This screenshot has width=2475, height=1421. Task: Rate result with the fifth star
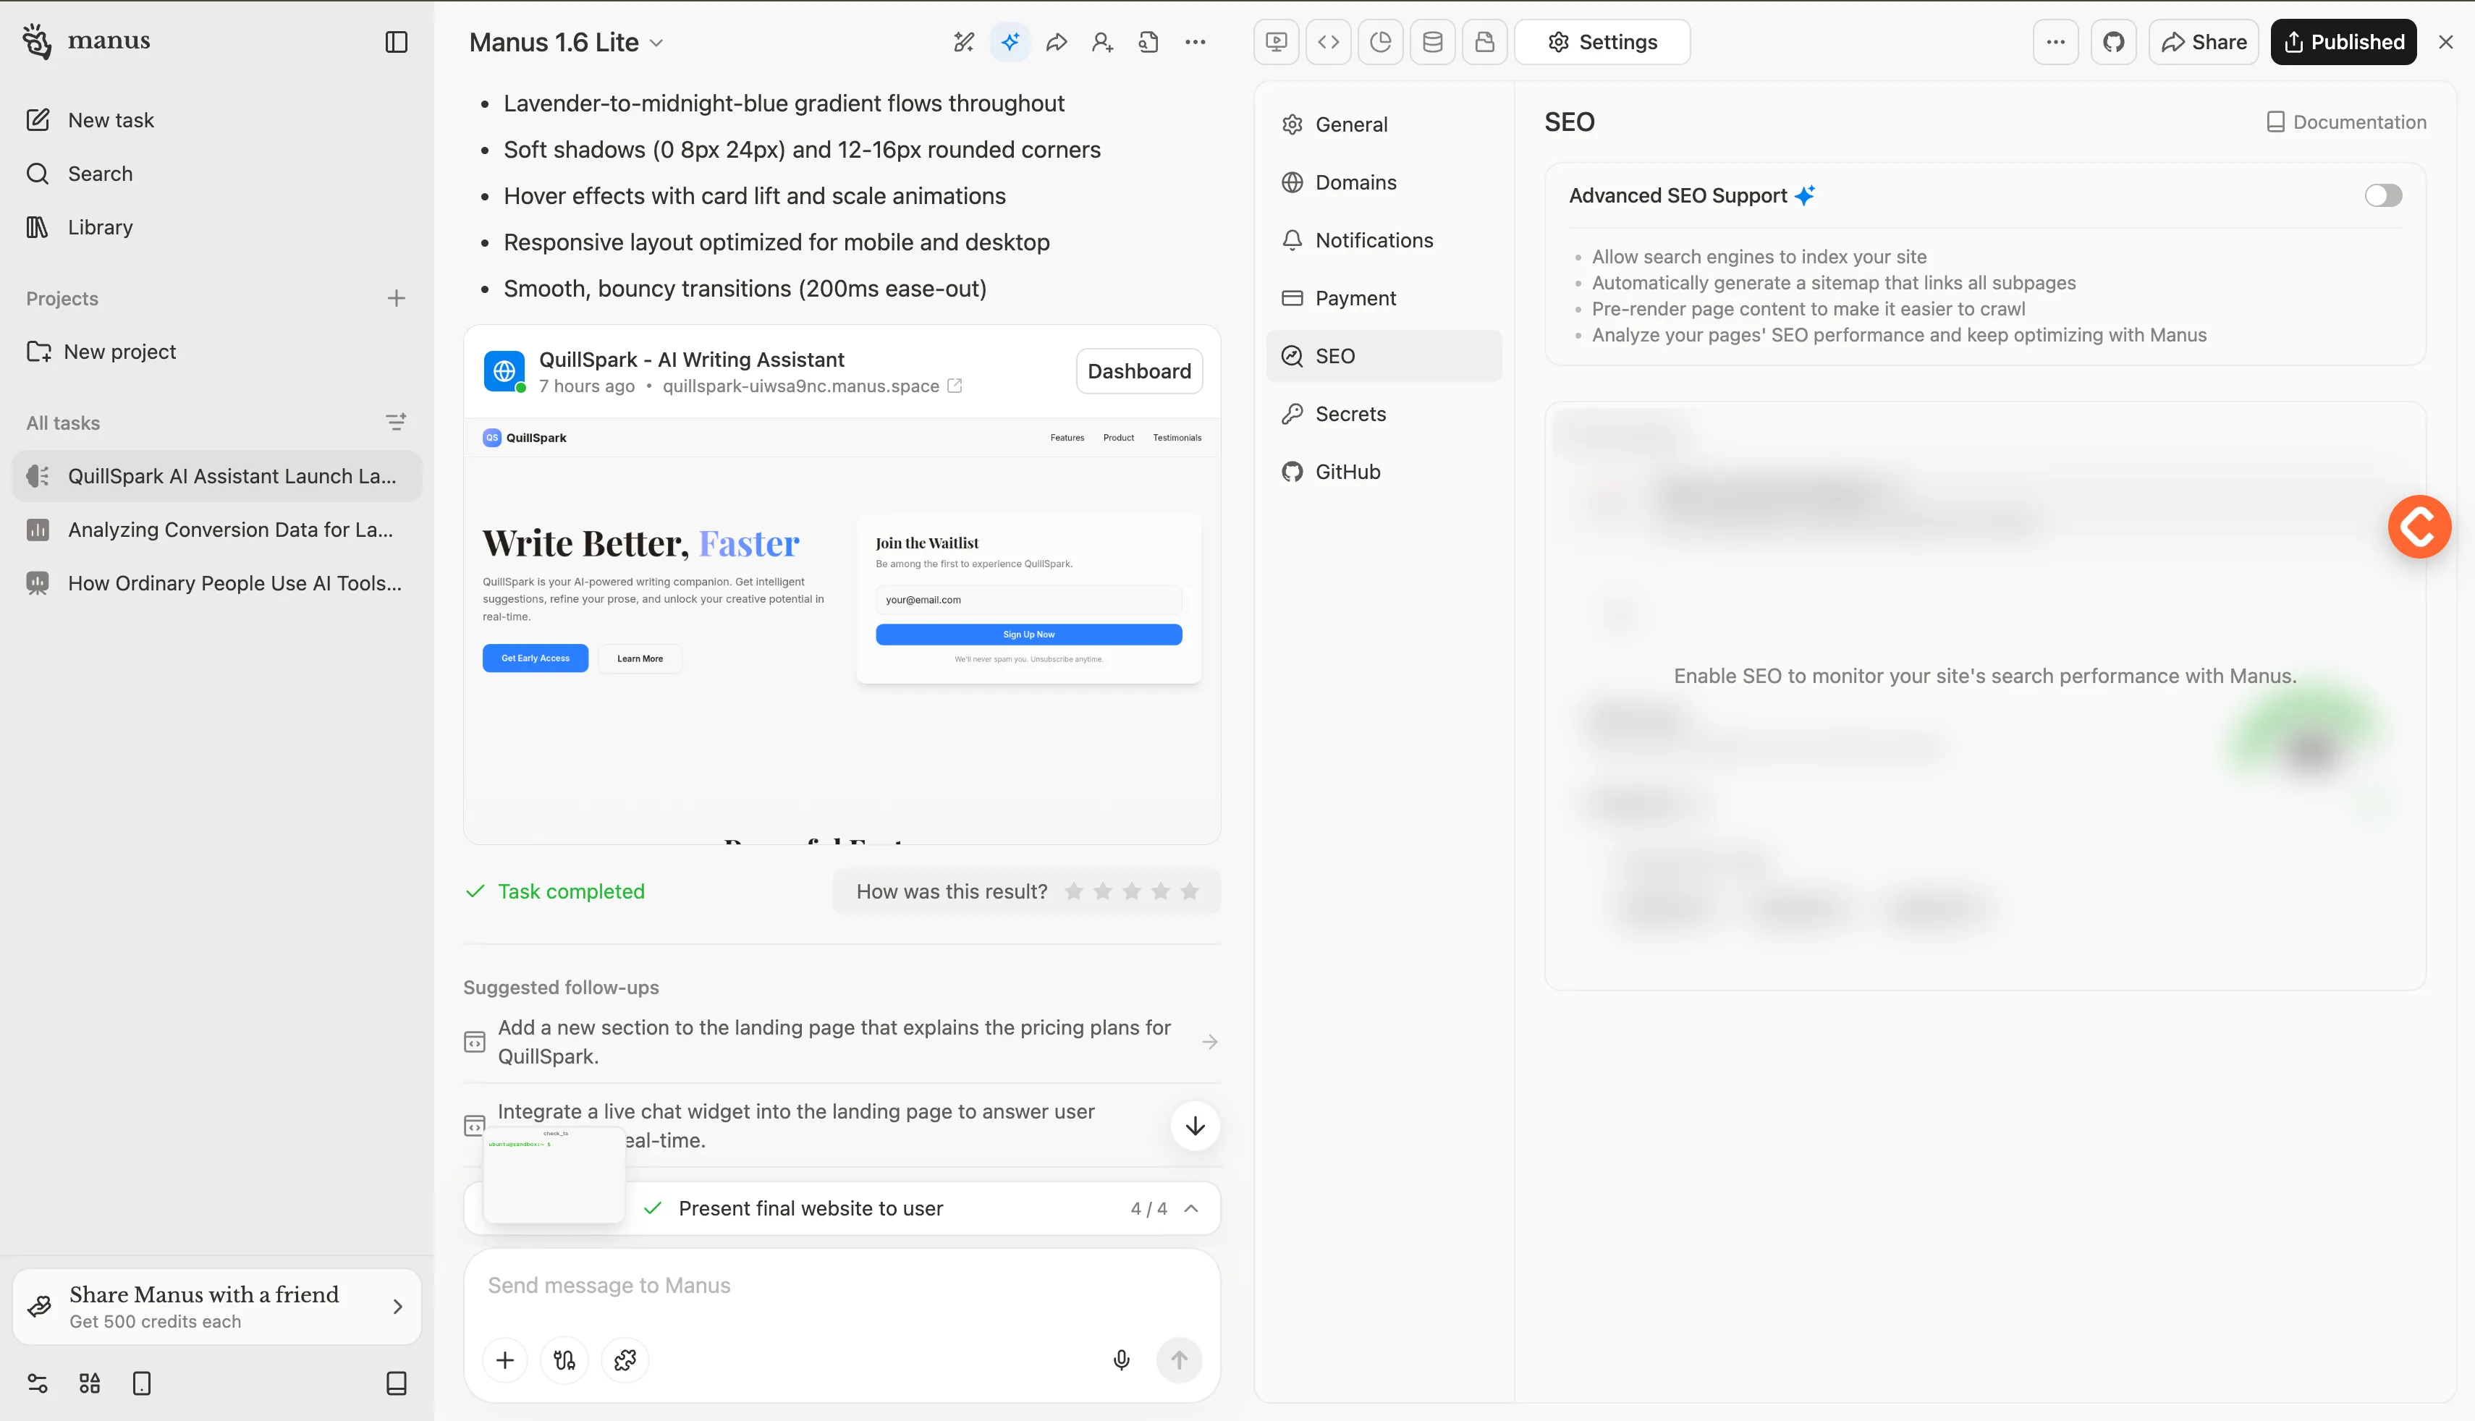[1189, 891]
